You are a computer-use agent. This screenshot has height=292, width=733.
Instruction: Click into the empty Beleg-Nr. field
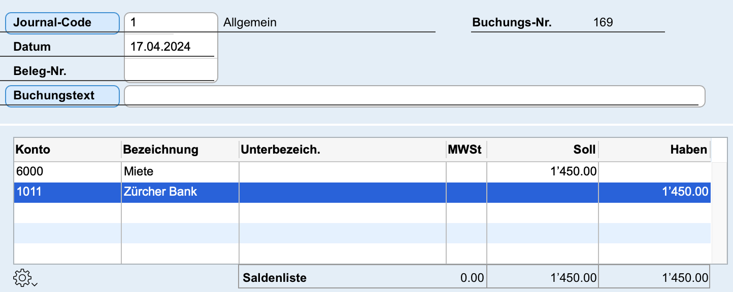(x=171, y=70)
